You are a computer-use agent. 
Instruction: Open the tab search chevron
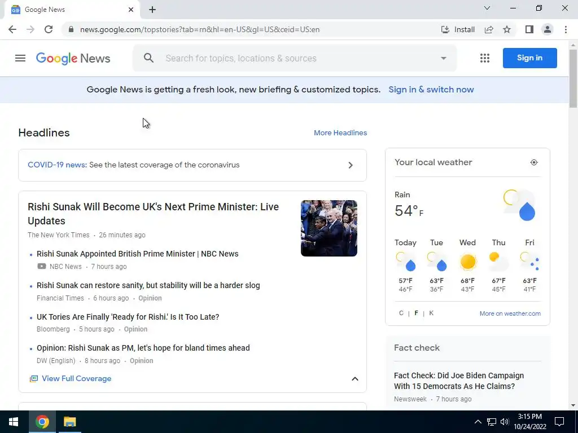pos(487,8)
